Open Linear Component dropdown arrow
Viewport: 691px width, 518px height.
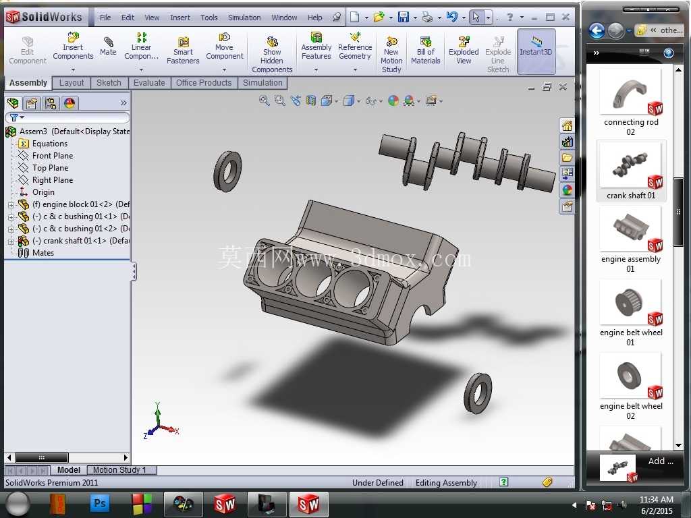point(141,69)
